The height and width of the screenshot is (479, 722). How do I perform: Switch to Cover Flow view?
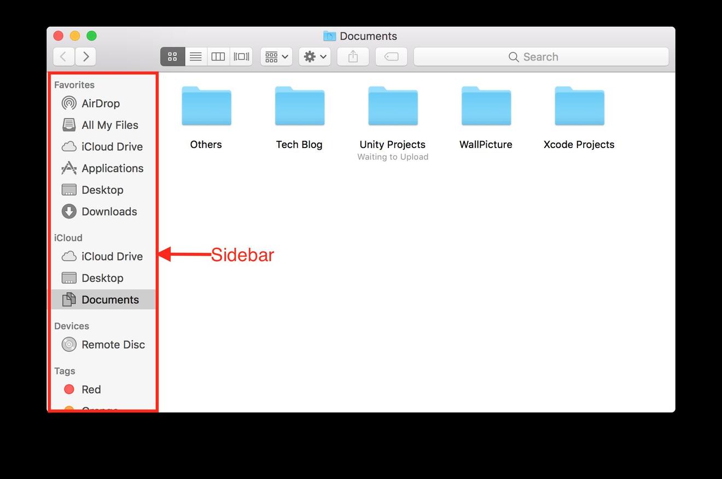pos(241,56)
